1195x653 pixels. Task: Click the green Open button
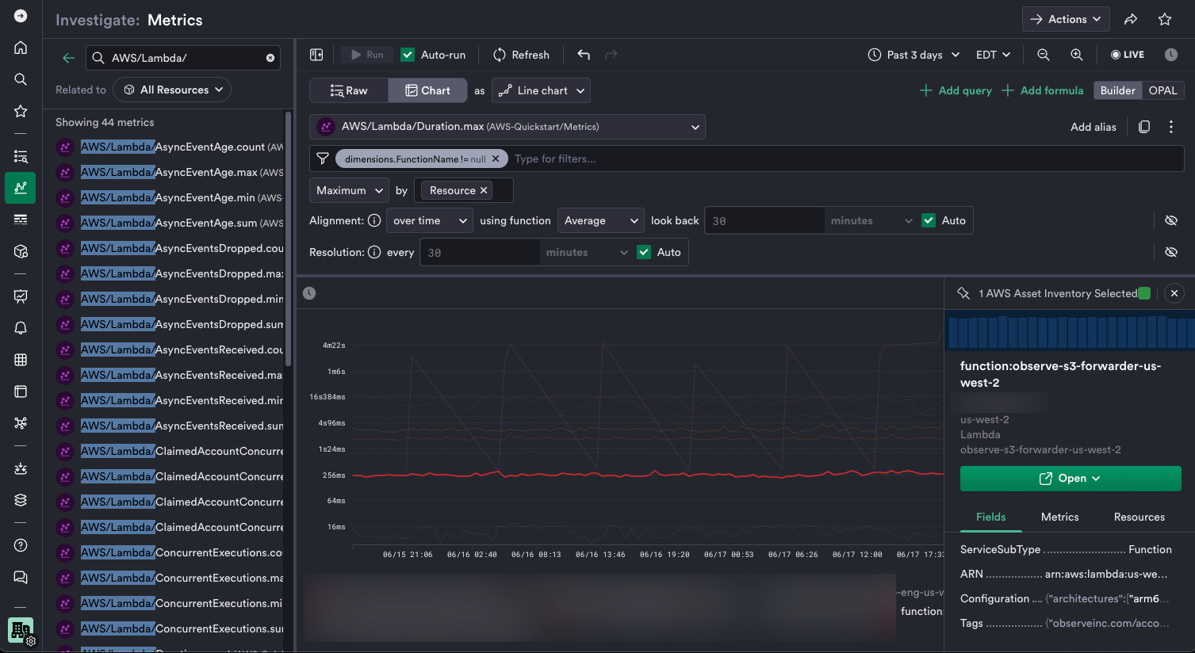click(x=1071, y=478)
